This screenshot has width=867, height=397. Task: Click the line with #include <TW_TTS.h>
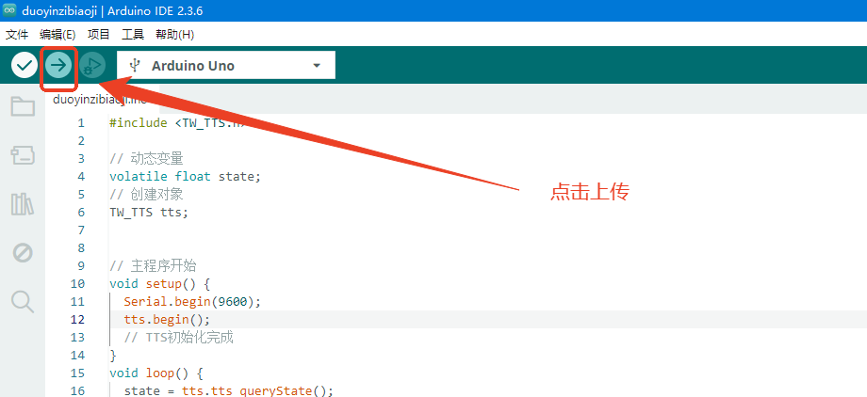click(x=176, y=122)
